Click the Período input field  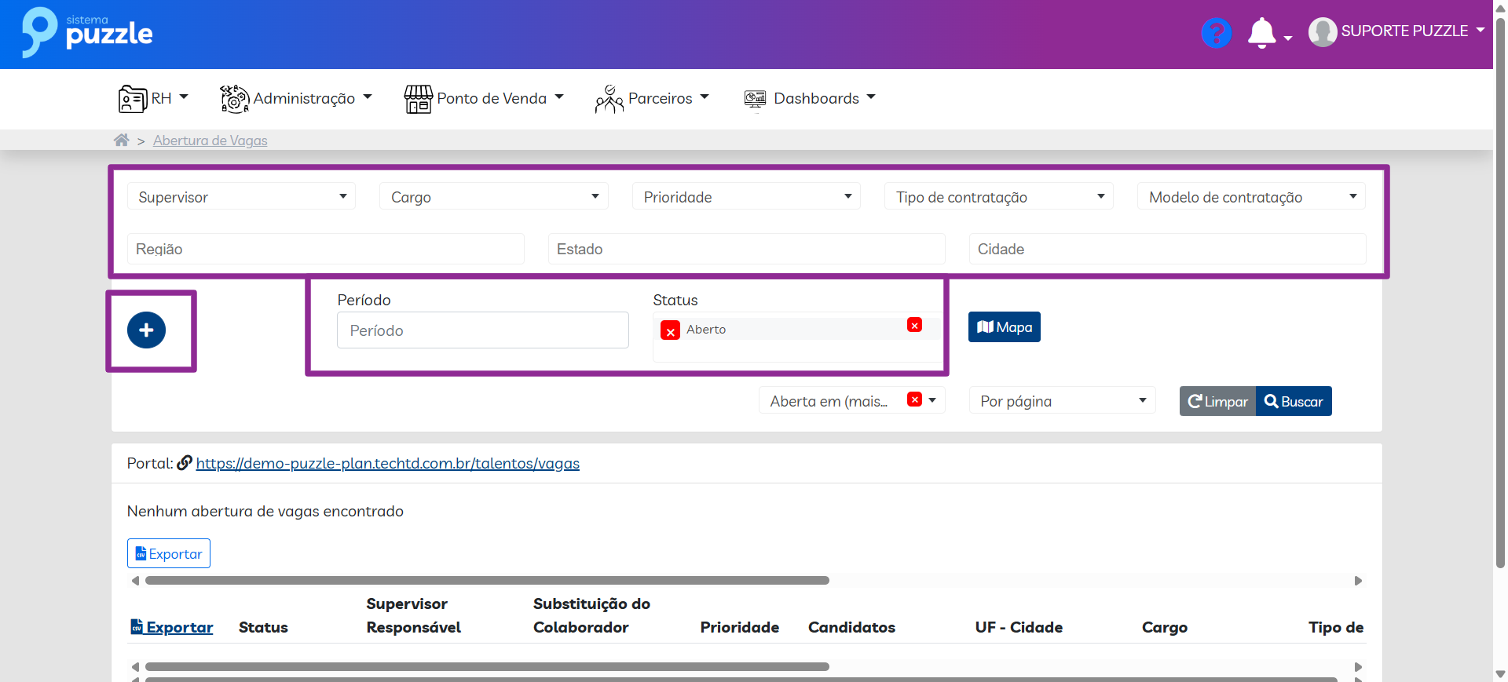pos(482,330)
